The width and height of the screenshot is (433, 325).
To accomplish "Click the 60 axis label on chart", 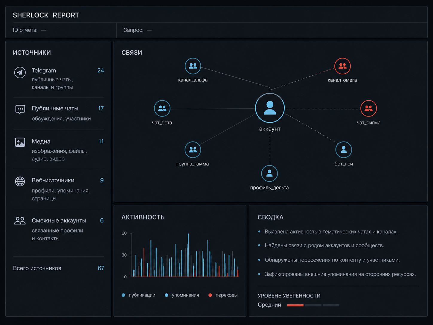I will pyautogui.click(x=124, y=233).
